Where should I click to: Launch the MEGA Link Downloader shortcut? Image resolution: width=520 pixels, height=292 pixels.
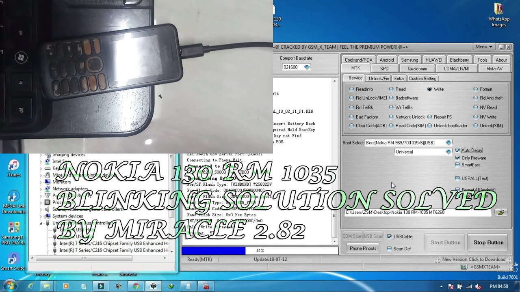tap(14, 202)
